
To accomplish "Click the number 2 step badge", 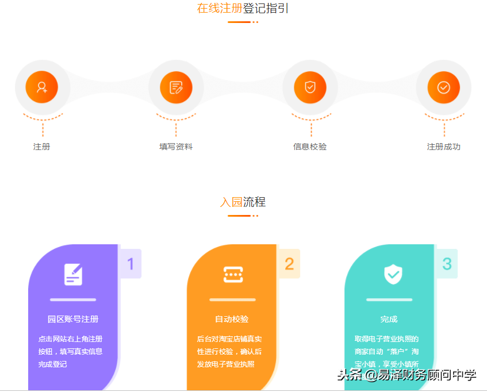I will pyautogui.click(x=289, y=264).
